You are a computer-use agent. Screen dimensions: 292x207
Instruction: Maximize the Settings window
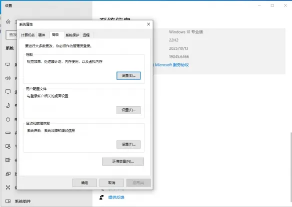272,5
